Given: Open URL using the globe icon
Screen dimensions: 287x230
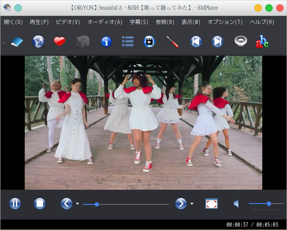Looking at the screenshot, I should 38,42.
